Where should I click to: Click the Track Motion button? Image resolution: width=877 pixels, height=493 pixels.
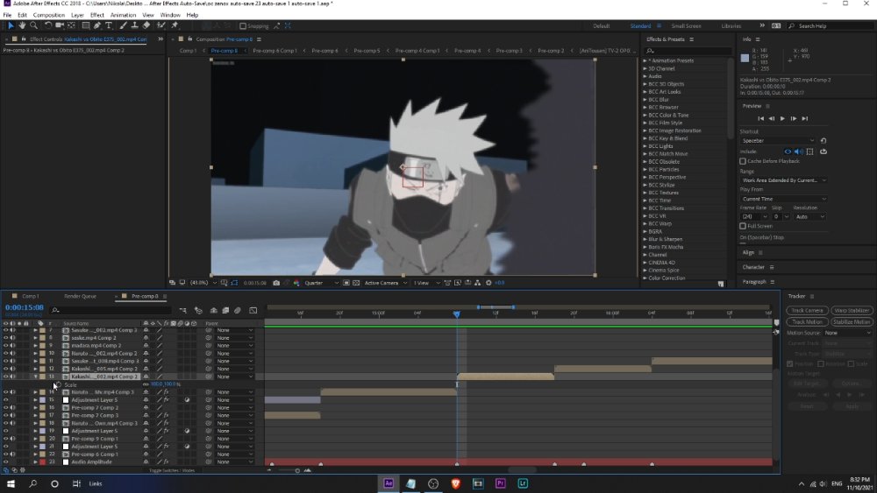807,322
